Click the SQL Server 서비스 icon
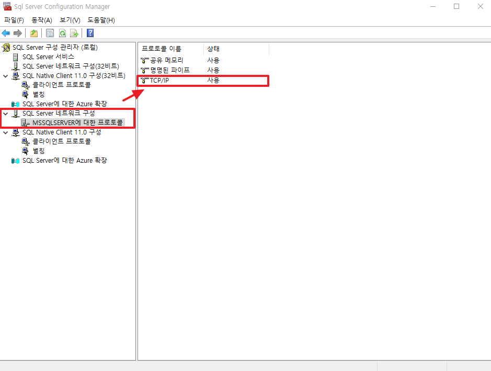The height and width of the screenshot is (371, 491). (15, 57)
